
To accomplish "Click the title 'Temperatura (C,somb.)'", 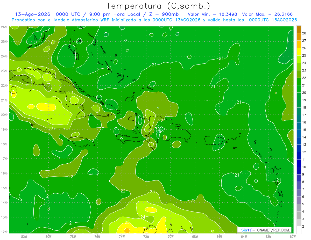I will (x=158, y=6).
